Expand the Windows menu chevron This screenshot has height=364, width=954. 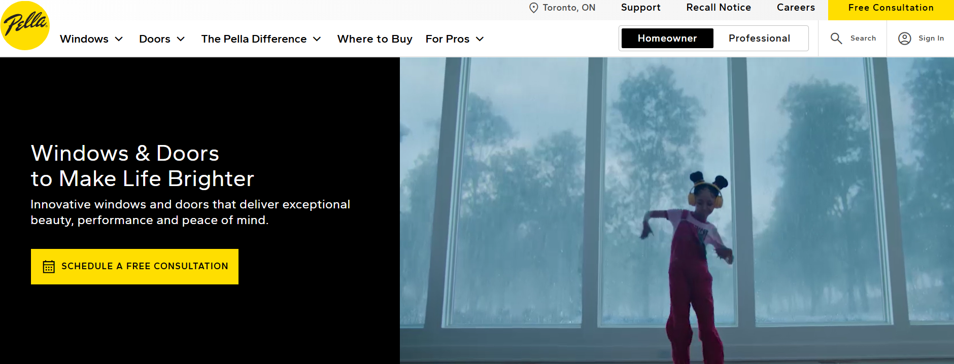click(x=119, y=39)
